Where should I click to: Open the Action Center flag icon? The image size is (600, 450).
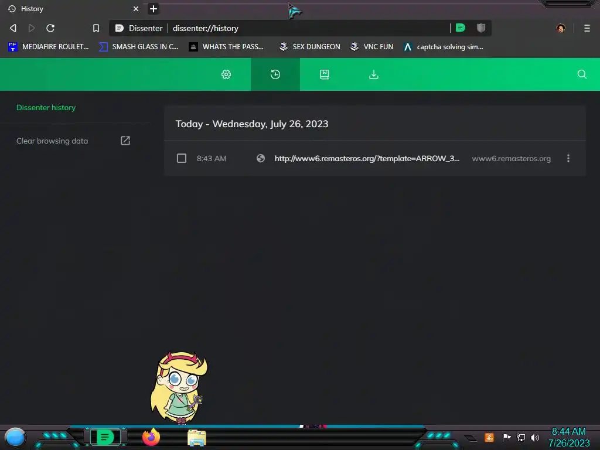pos(506,437)
